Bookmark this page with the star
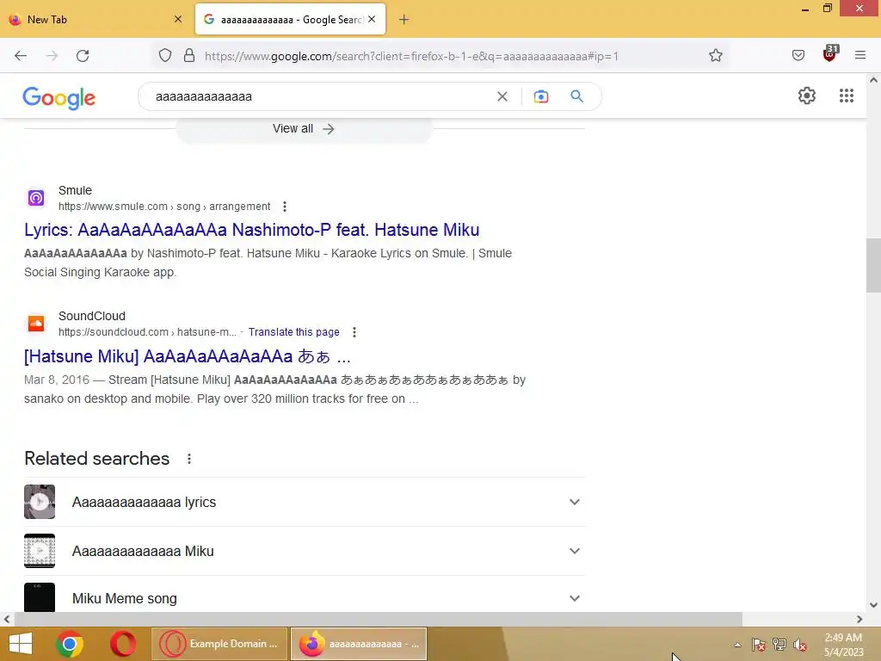The width and height of the screenshot is (881, 661). click(715, 55)
